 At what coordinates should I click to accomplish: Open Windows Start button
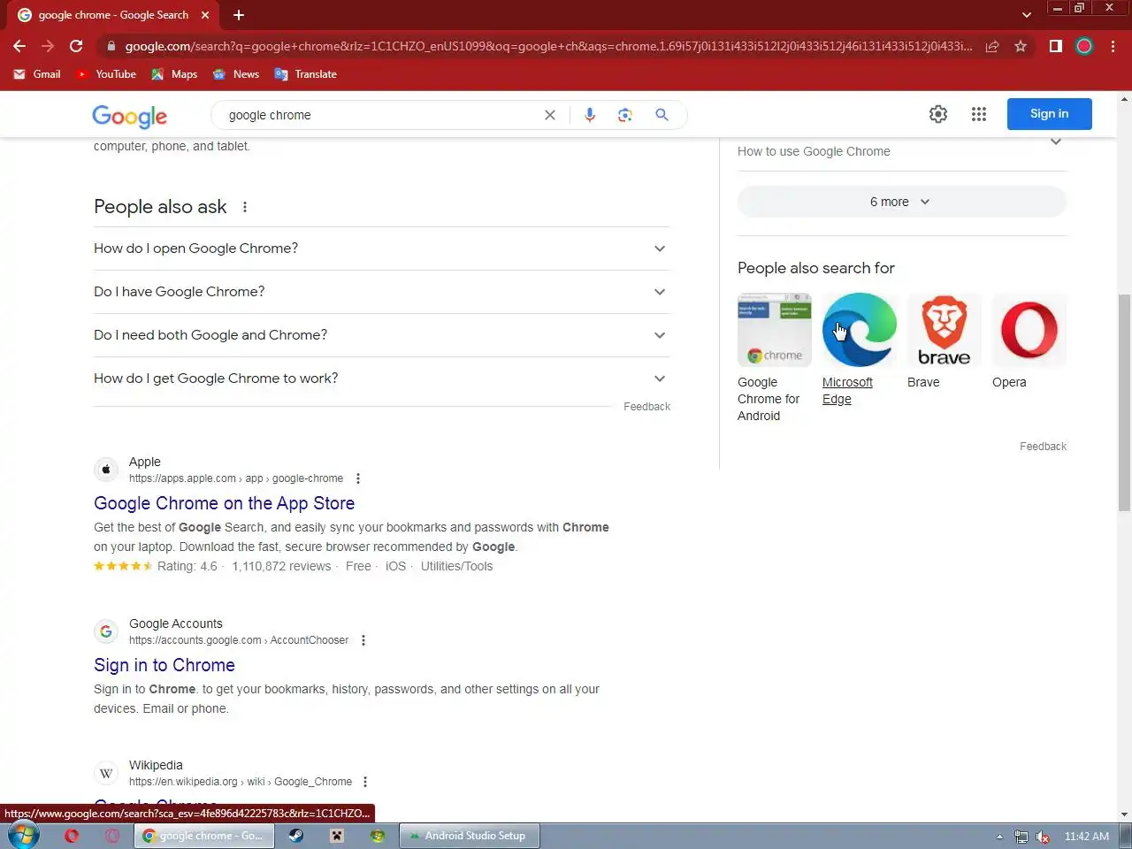point(23,836)
